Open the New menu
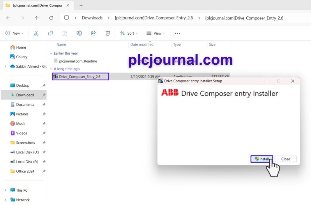This screenshot has width=311, height=205. point(14,33)
